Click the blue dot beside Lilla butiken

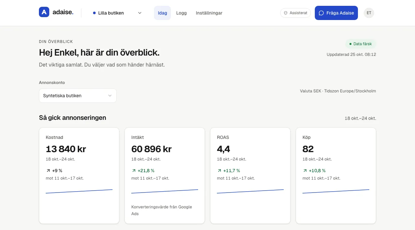[94, 13]
